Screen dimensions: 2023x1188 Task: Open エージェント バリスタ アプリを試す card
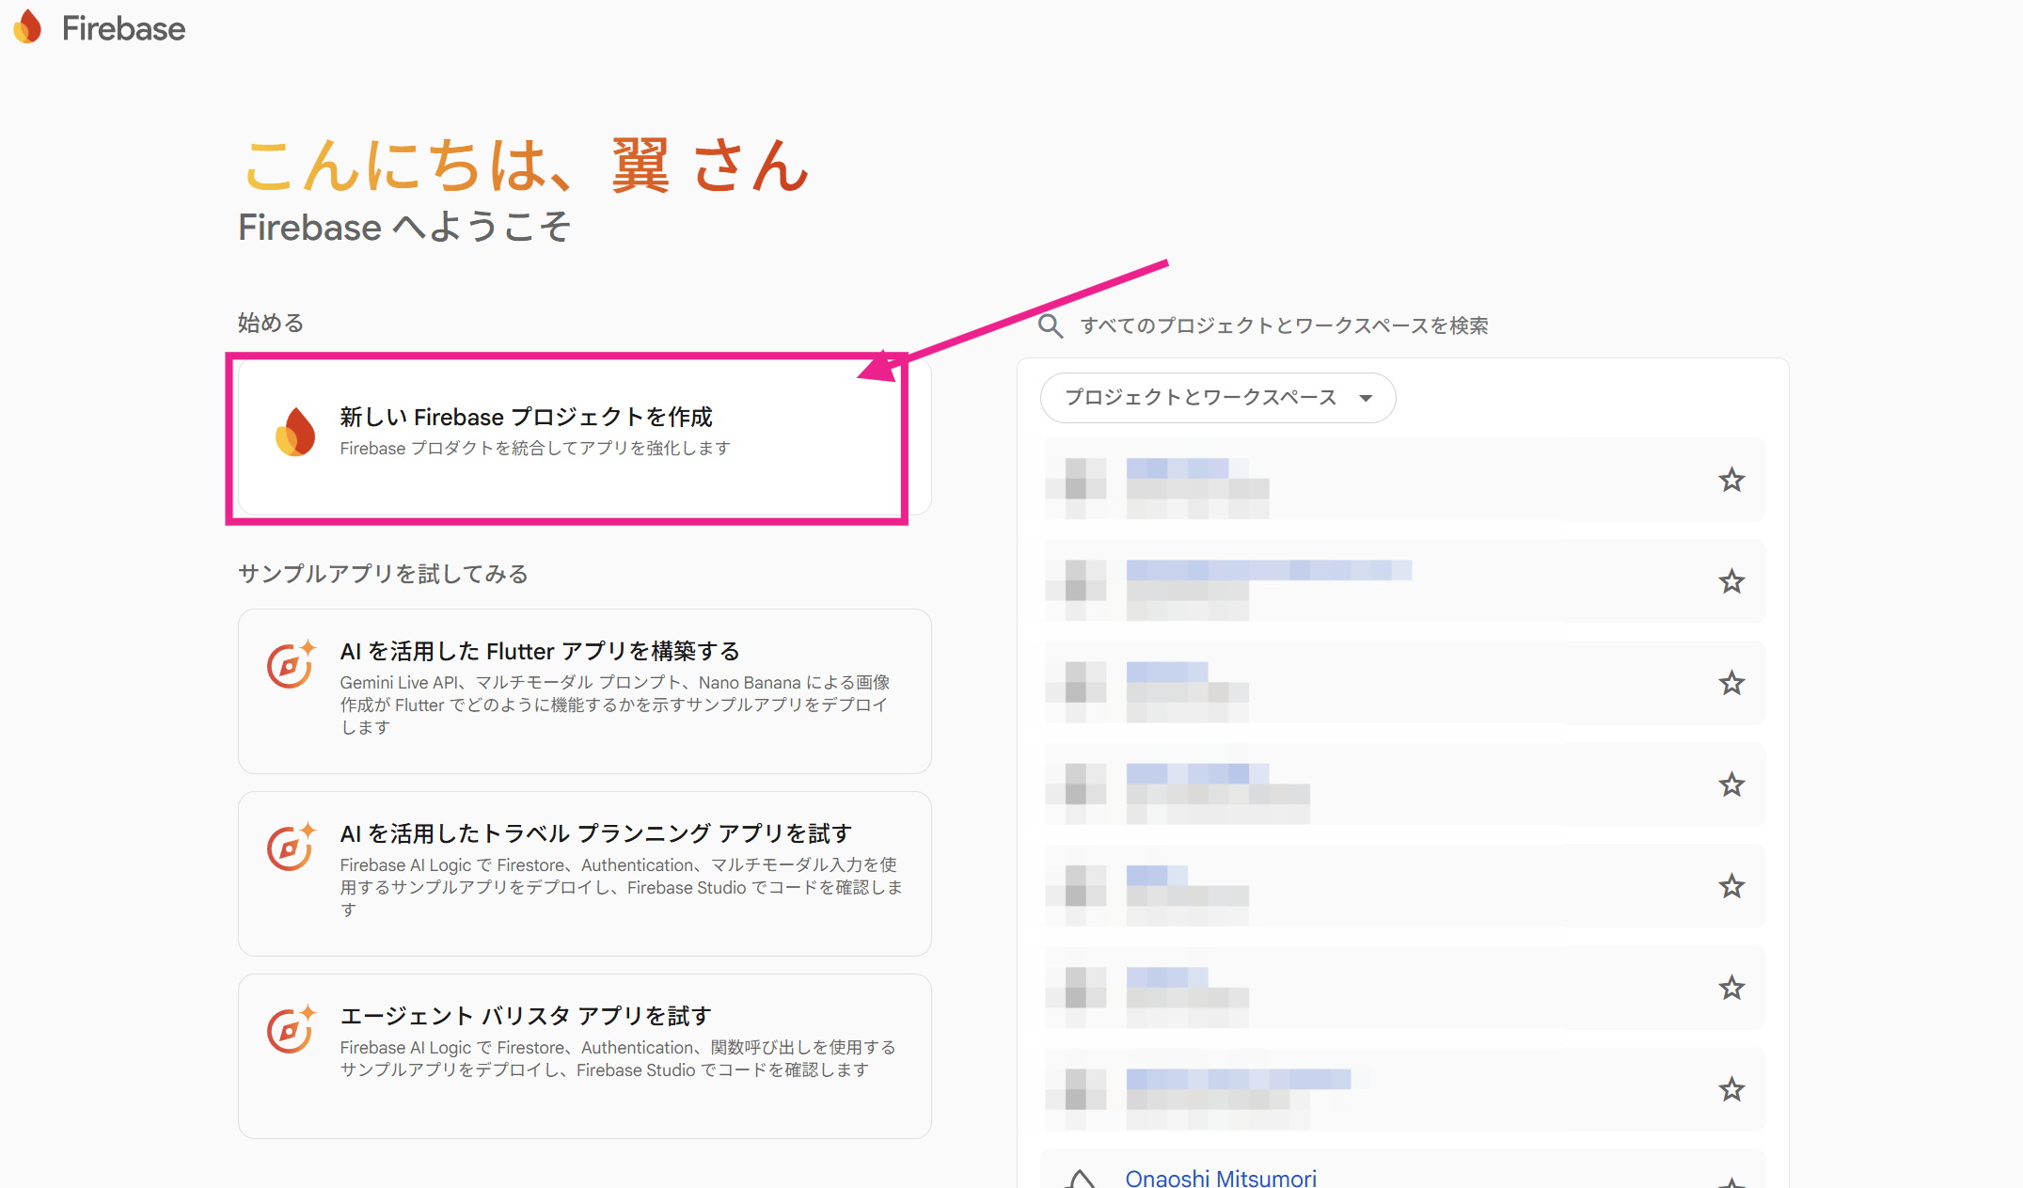[584, 1056]
